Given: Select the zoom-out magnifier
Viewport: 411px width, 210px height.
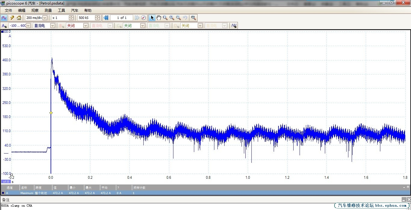Looking at the screenshot, I should (x=179, y=18).
